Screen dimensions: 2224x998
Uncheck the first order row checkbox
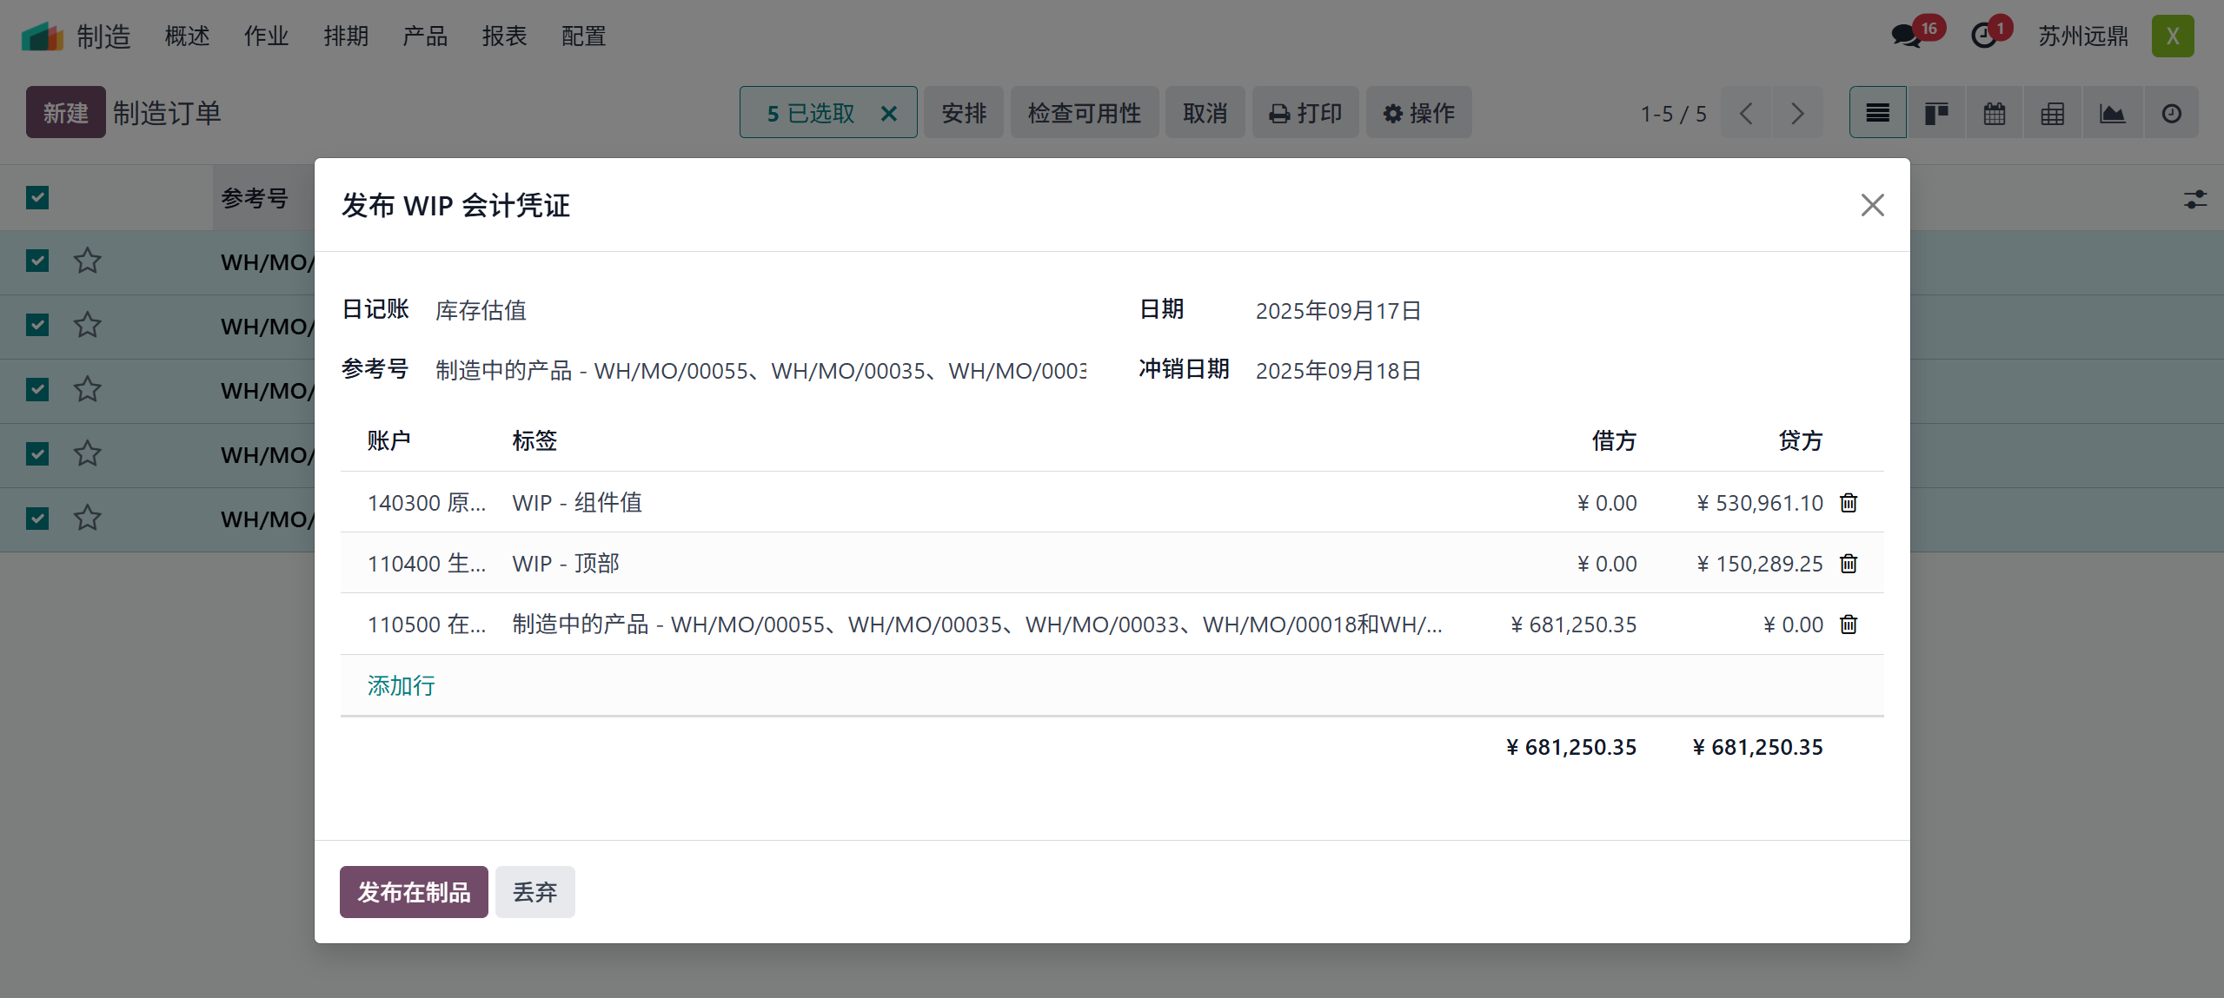coord(37,261)
